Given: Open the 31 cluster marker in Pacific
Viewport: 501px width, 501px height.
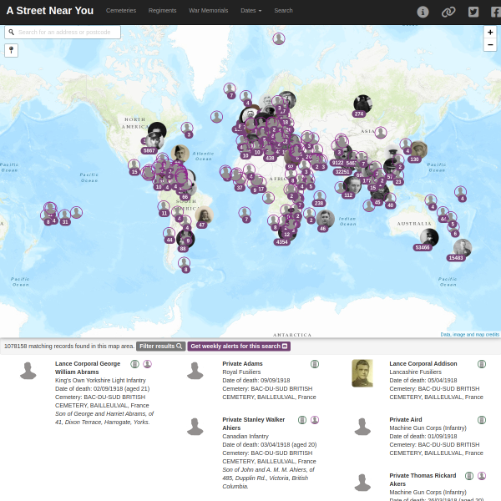Looking at the screenshot, I should point(65,222).
